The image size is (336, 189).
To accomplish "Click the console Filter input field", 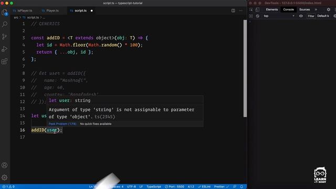I will pyautogui.click(x=311, y=16).
